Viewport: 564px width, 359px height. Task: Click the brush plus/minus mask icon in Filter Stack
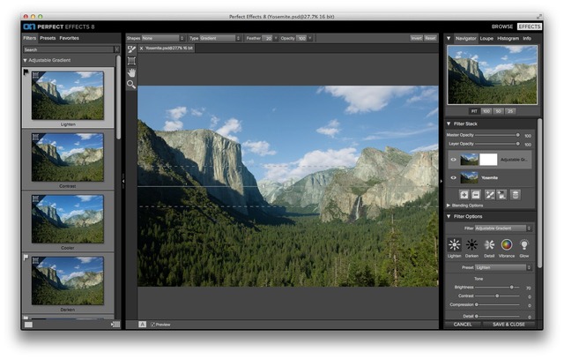click(490, 195)
